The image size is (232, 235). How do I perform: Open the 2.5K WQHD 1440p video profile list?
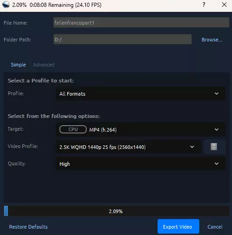coord(128,147)
